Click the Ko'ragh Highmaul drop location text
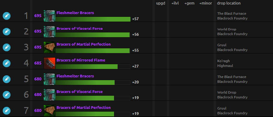 coord(225,63)
